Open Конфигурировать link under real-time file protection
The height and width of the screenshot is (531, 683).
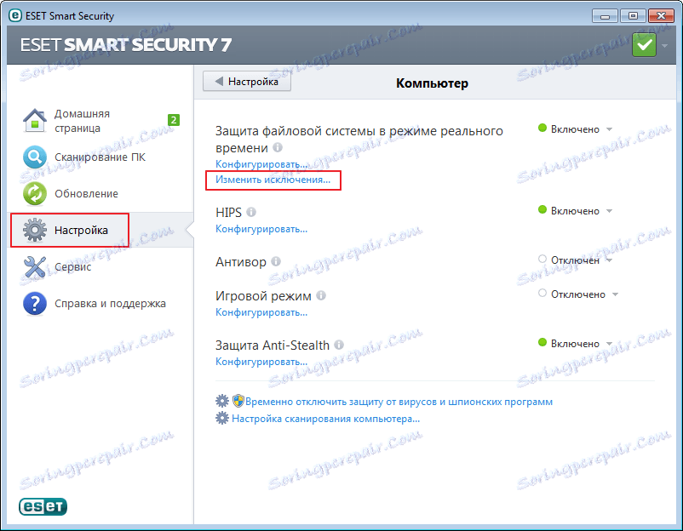tap(261, 164)
